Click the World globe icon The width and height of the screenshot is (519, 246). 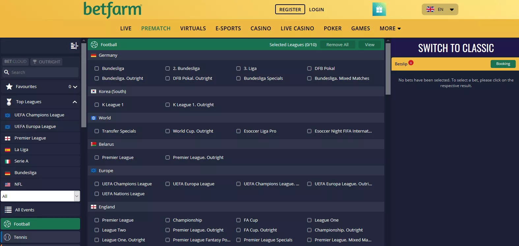click(94, 118)
